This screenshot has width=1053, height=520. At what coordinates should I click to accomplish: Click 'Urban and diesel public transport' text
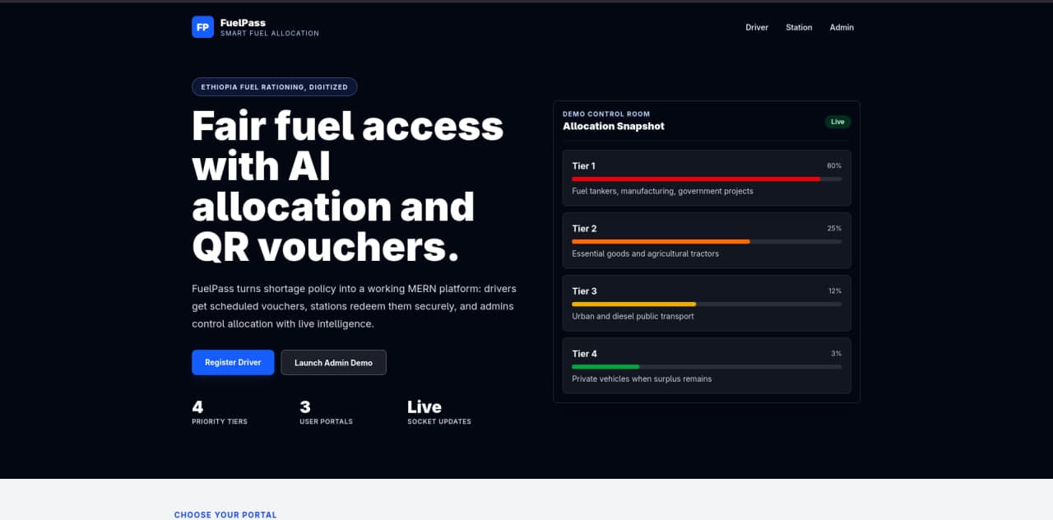[x=633, y=316]
